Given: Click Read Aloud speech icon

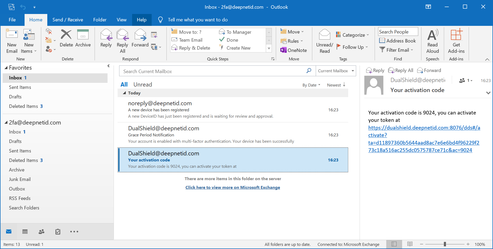Looking at the screenshot, I should pyautogui.click(x=432, y=41).
